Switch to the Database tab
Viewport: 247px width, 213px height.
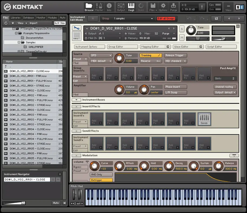pos(29,17)
